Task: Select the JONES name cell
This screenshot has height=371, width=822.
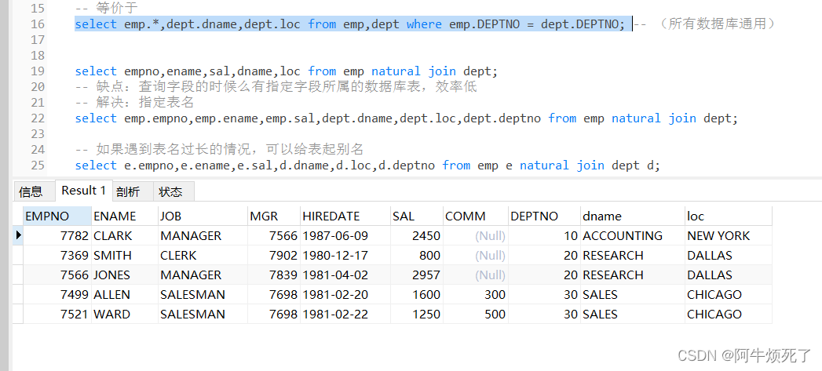Action: (125, 275)
